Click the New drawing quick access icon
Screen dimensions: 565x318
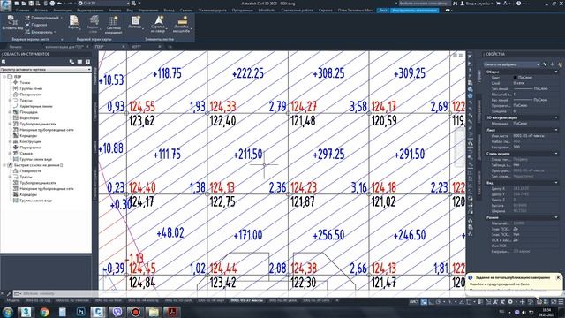(x=17, y=4)
